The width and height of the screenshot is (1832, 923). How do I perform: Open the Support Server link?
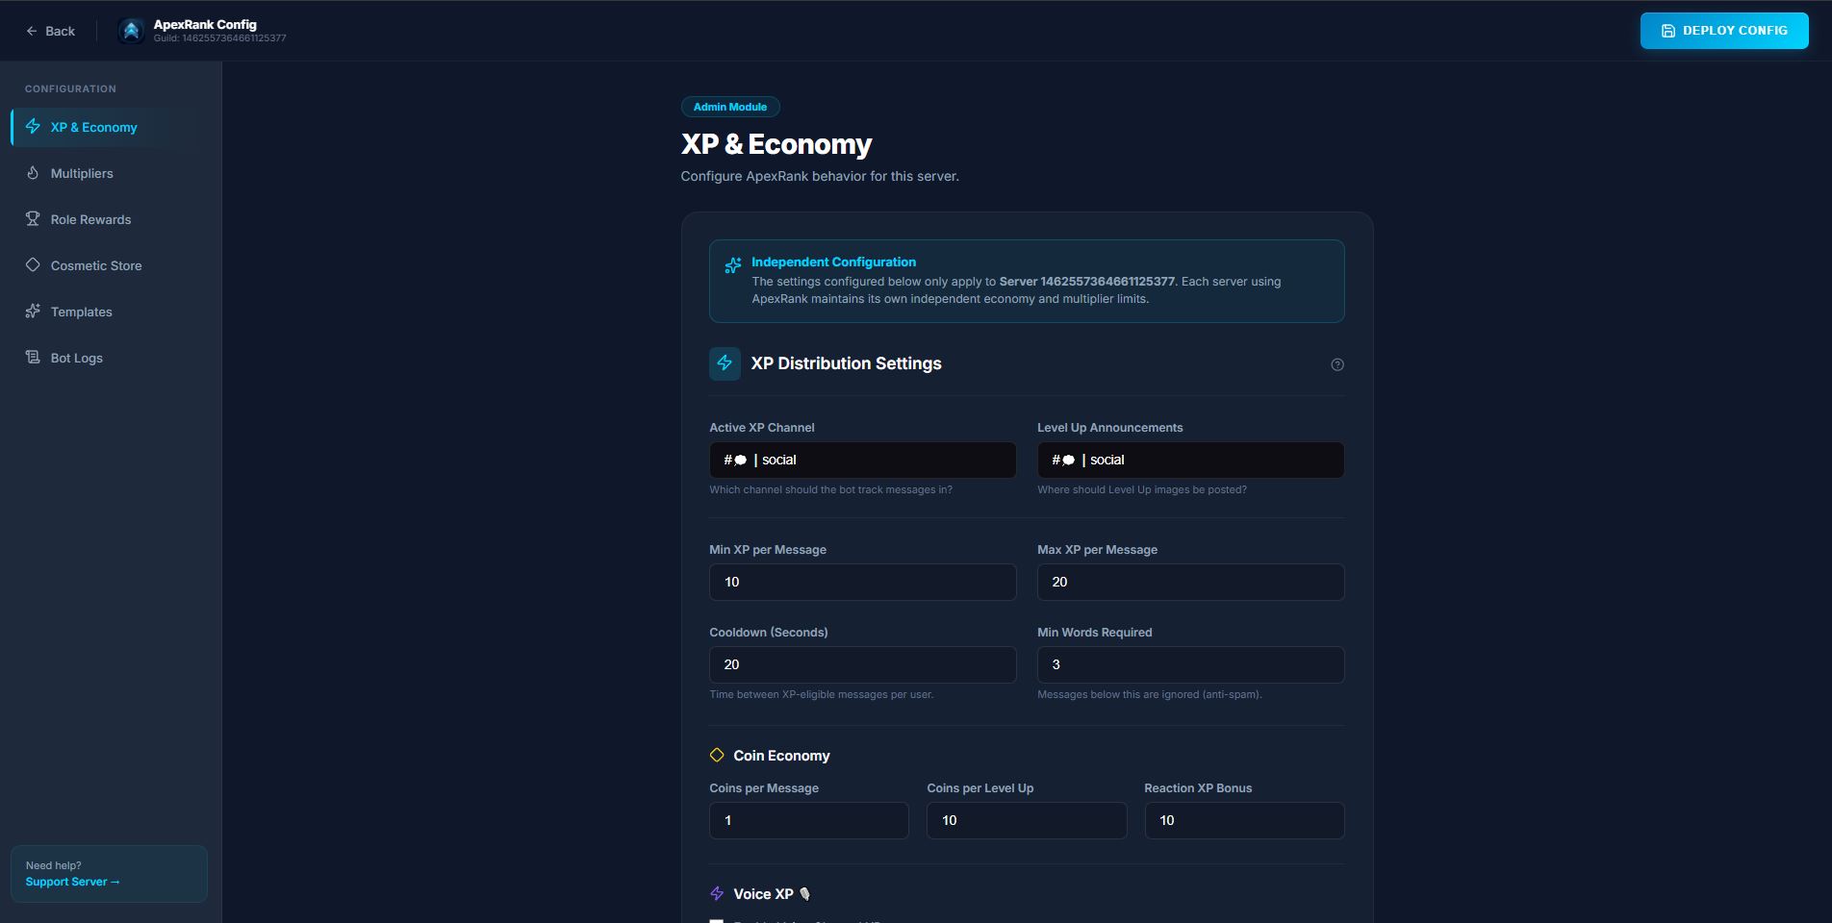tap(72, 882)
